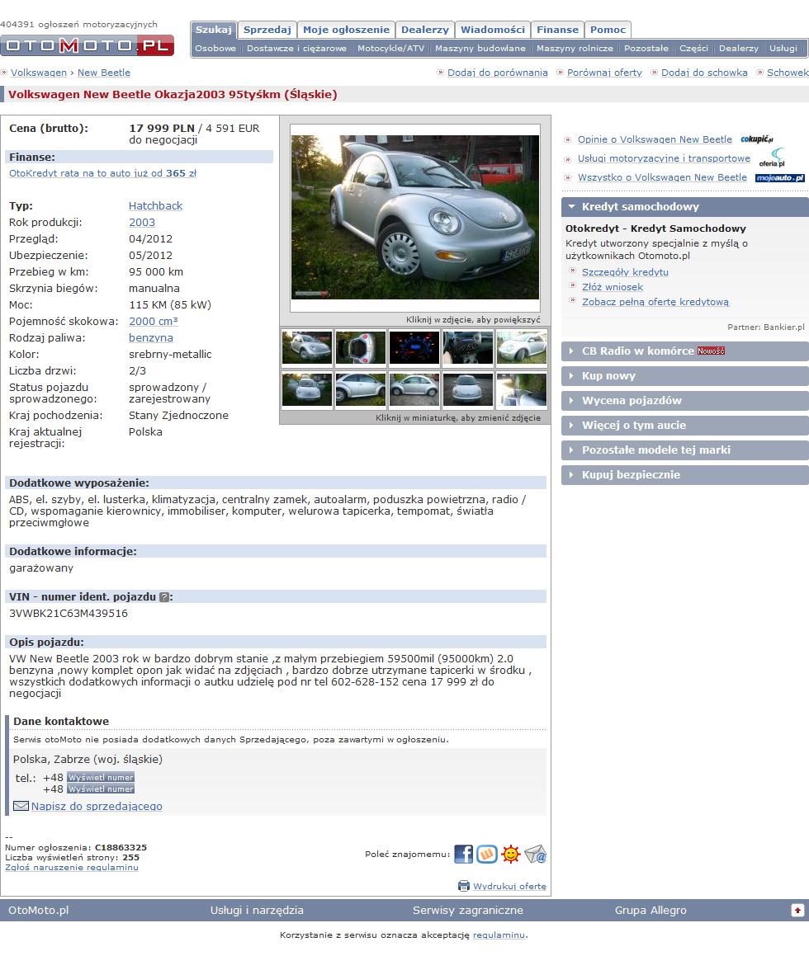
Task: Select Osobowe in the sub-navigation
Action: [x=215, y=48]
